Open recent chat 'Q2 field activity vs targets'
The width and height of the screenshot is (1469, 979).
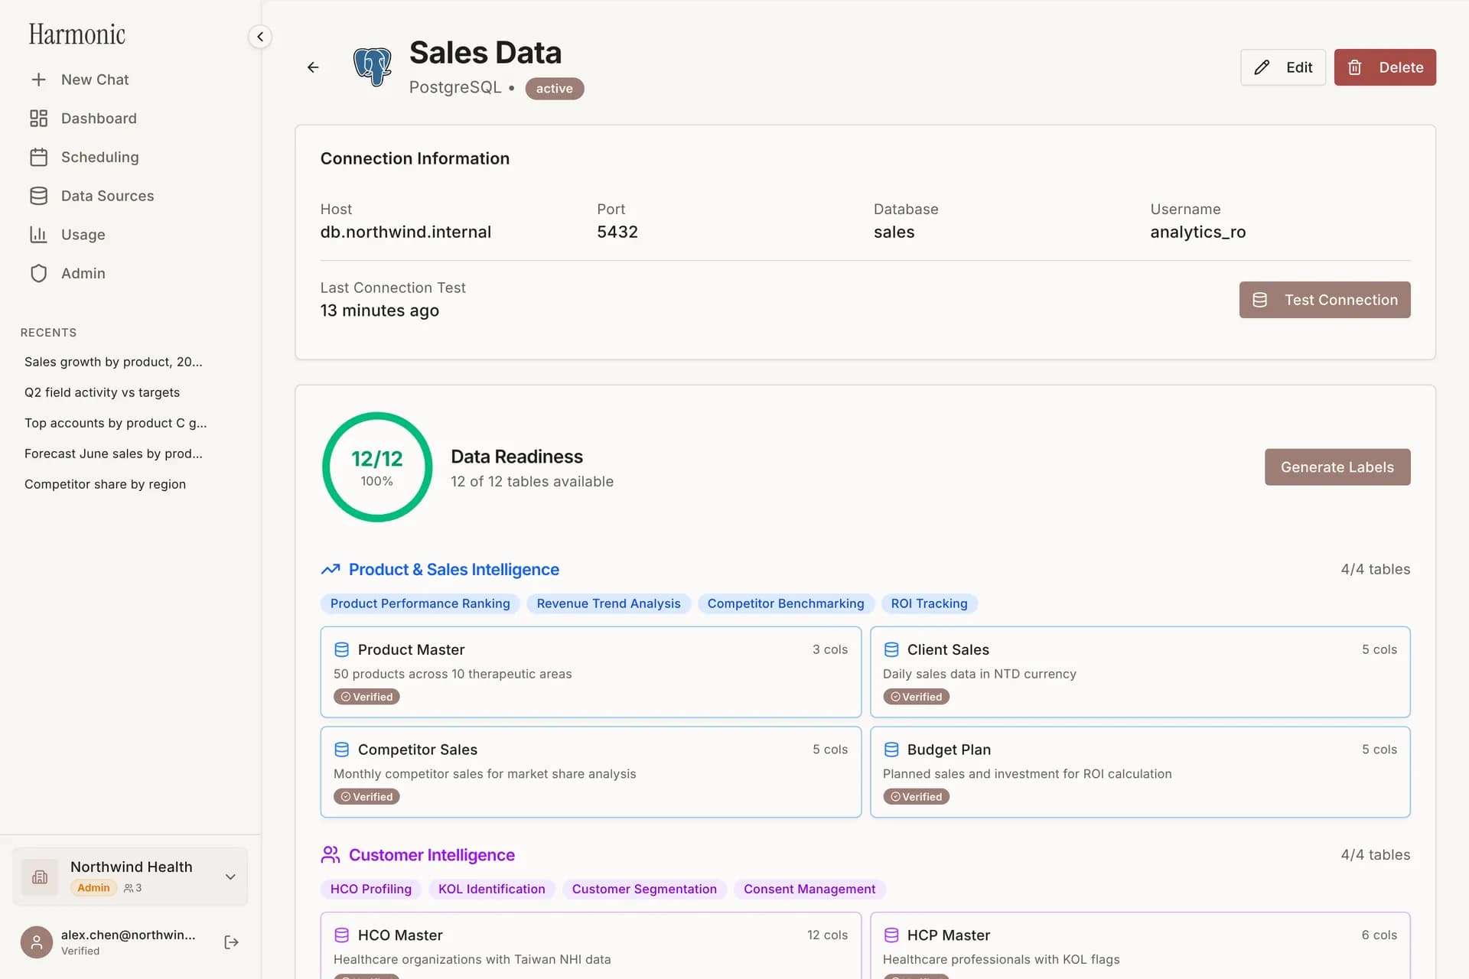(103, 392)
